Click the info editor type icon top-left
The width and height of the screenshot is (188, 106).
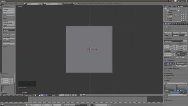coord(2,4)
